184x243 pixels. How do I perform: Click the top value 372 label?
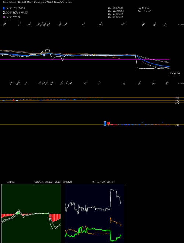point(165,24)
